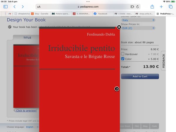Click the Book size: about 86 pages text
This screenshot has width=176, height=132.
tap(137, 42)
